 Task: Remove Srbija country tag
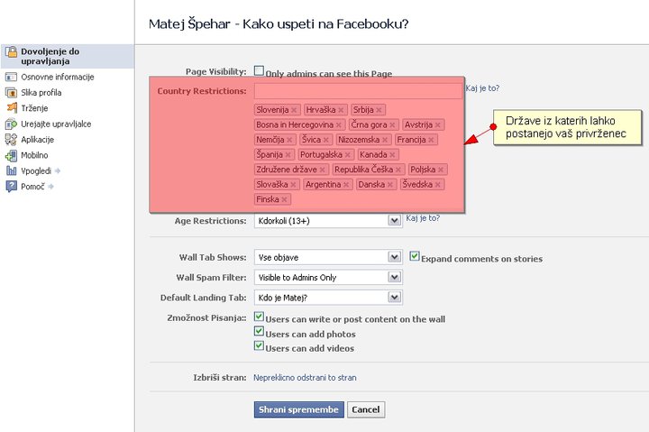pyautogui.click(x=379, y=110)
